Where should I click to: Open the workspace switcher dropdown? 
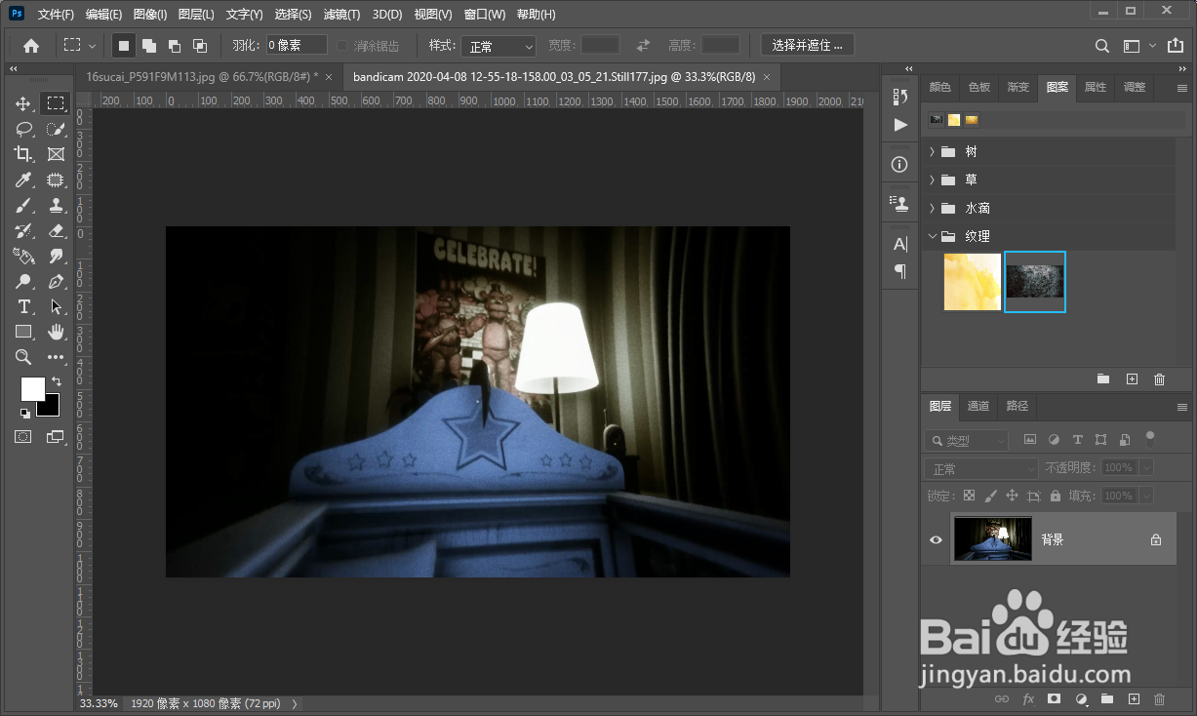tap(1139, 46)
